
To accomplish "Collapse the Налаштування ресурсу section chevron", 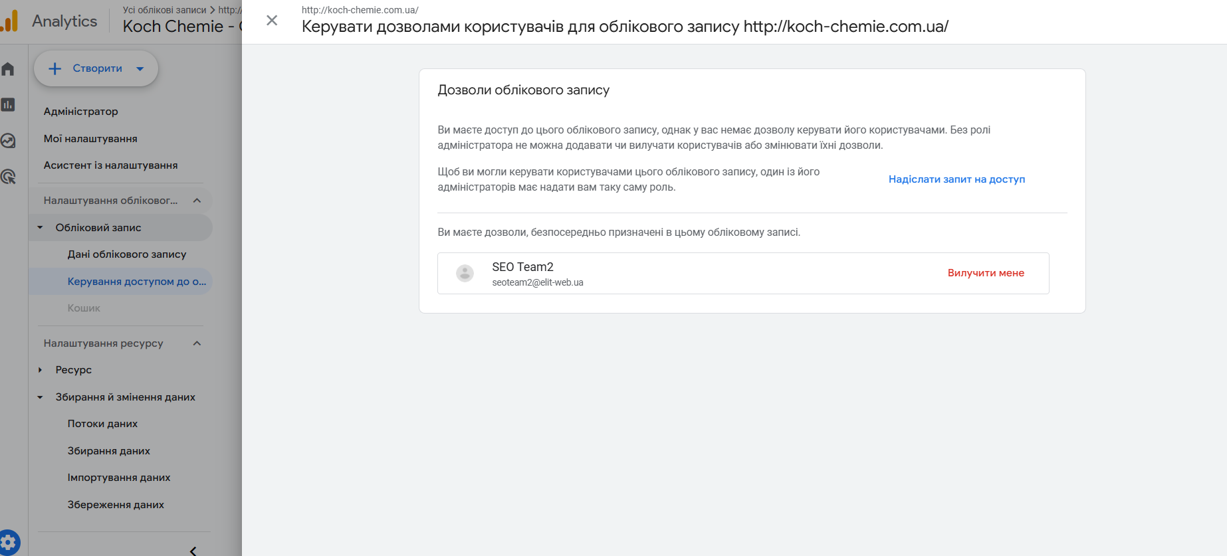I will click(x=197, y=343).
